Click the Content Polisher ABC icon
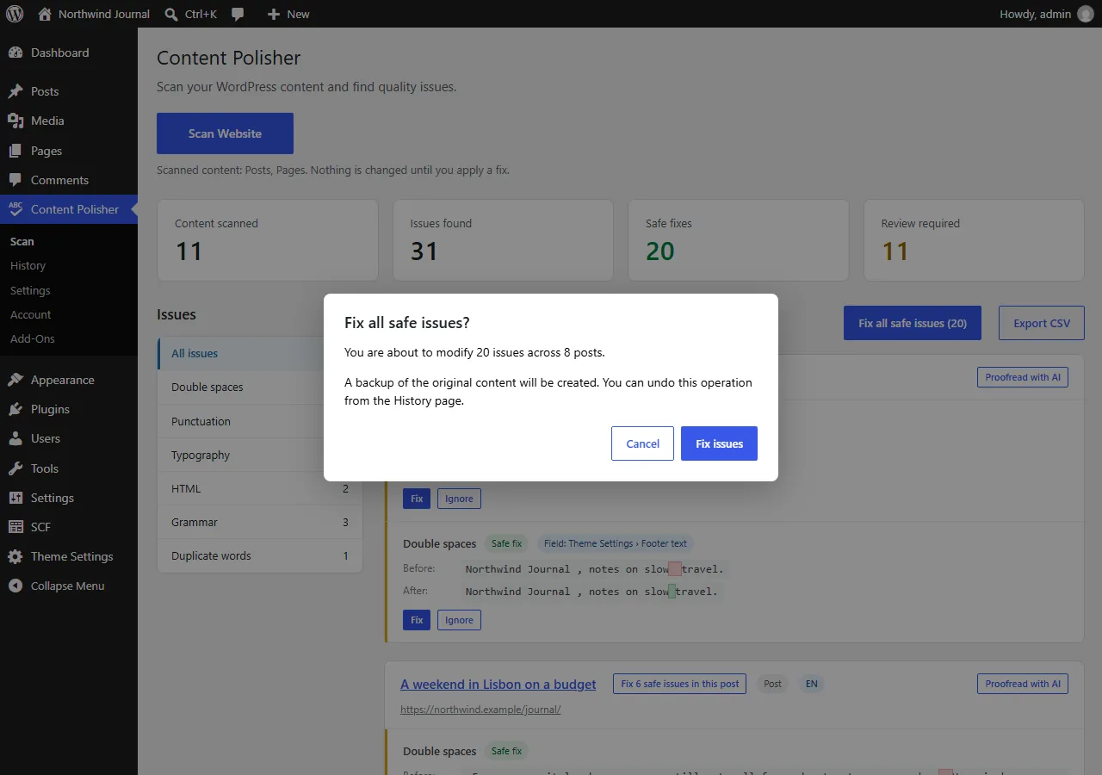Viewport: 1102px width, 775px height. coord(15,209)
